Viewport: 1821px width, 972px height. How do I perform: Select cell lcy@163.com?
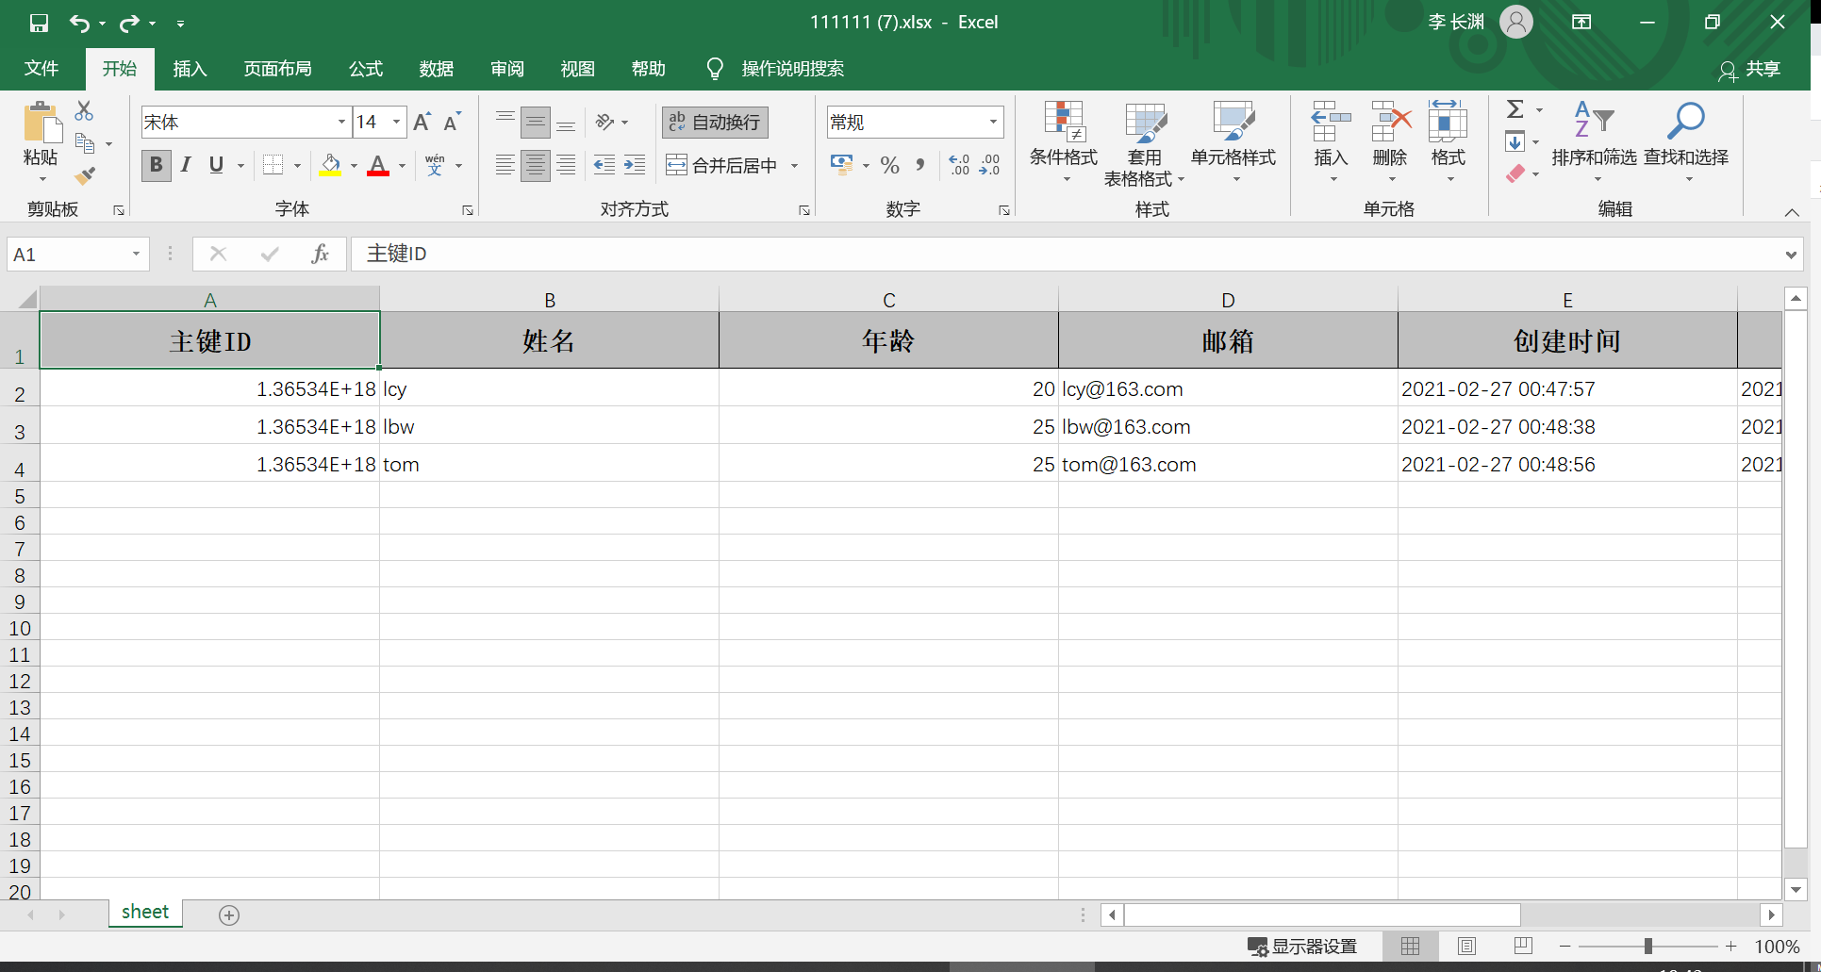click(x=1228, y=389)
